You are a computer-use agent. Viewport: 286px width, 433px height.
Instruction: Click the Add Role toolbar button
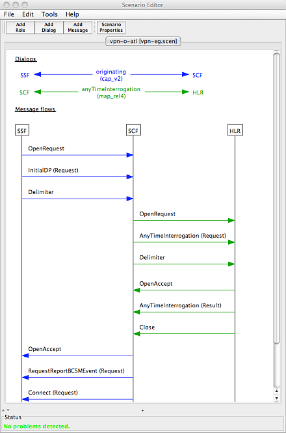[x=20, y=27]
